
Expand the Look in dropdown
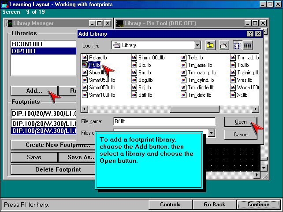[x=198, y=45]
